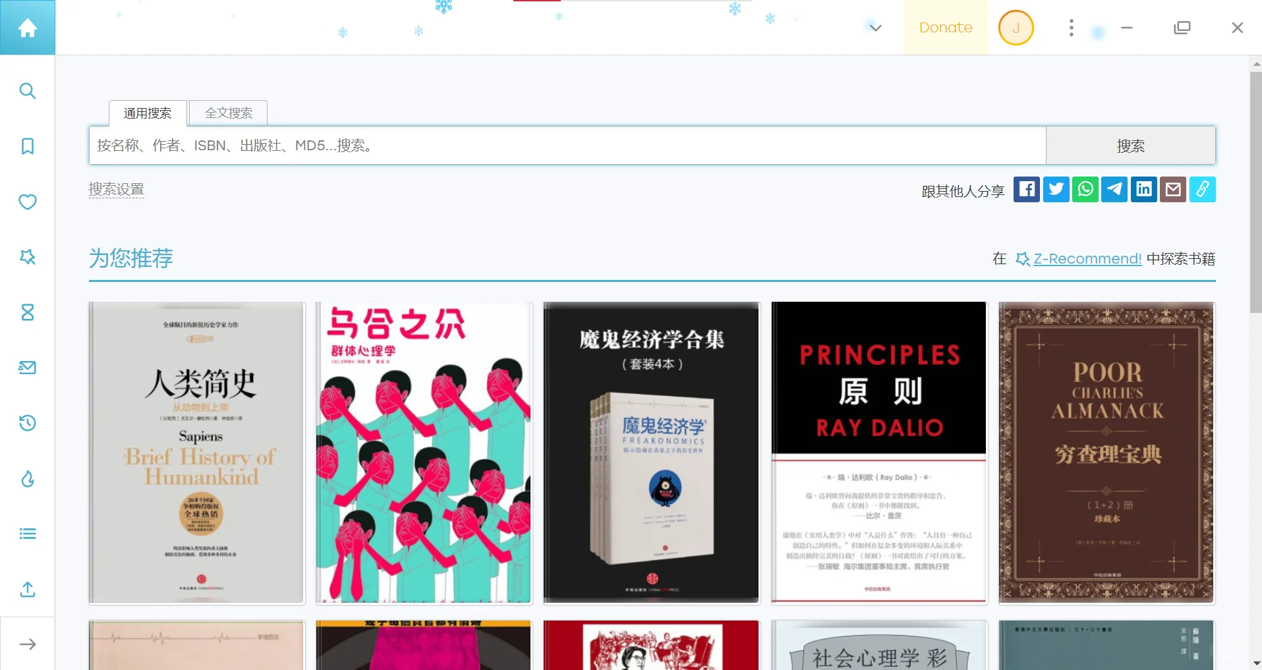This screenshot has width=1262, height=670.
Task: Open the bookmarks icon in sidebar
Action: pos(27,146)
